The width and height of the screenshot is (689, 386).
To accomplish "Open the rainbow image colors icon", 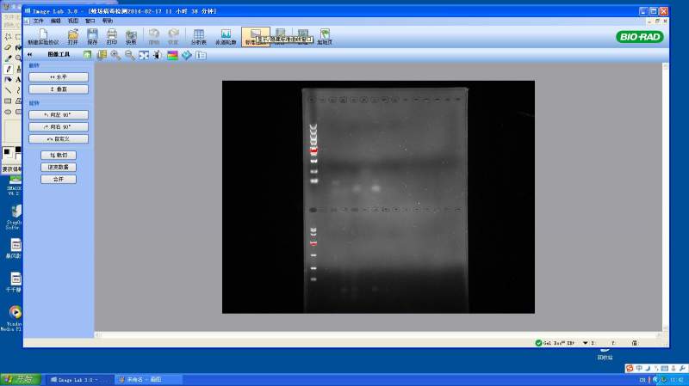I will click(172, 55).
